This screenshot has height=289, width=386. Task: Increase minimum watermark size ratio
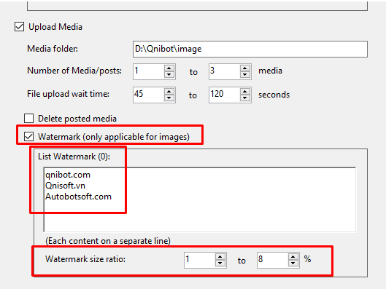[x=220, y=257]
